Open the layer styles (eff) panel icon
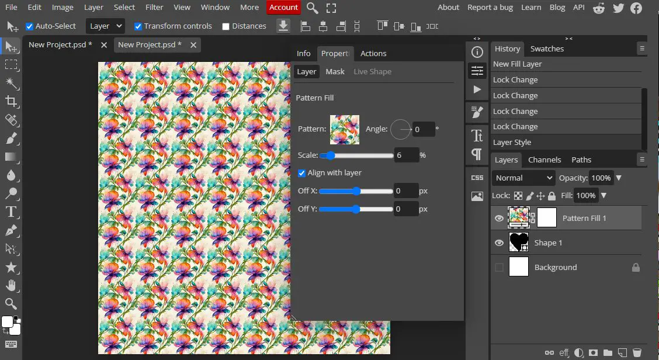The width and height of the screenshot is (659, 360). tap(563, 352)
